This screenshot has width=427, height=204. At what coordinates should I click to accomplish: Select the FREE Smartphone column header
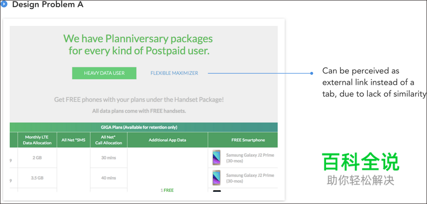coord(242,140)
